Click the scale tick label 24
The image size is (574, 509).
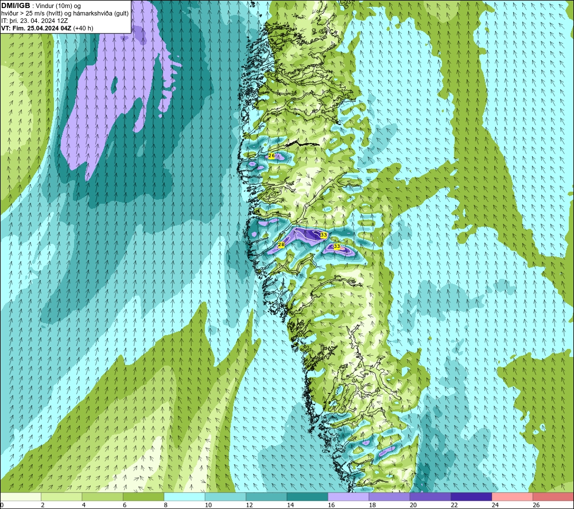pyautogui.click(x=495, y=505)
